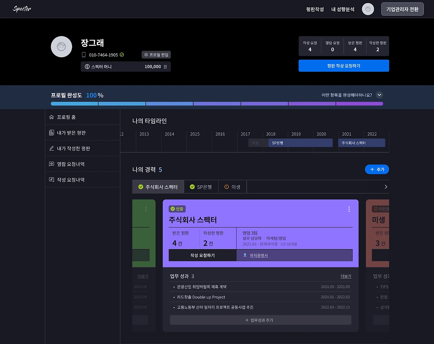
Task: Open 작성 요청내역 in the sidebar
Action: 82,180
